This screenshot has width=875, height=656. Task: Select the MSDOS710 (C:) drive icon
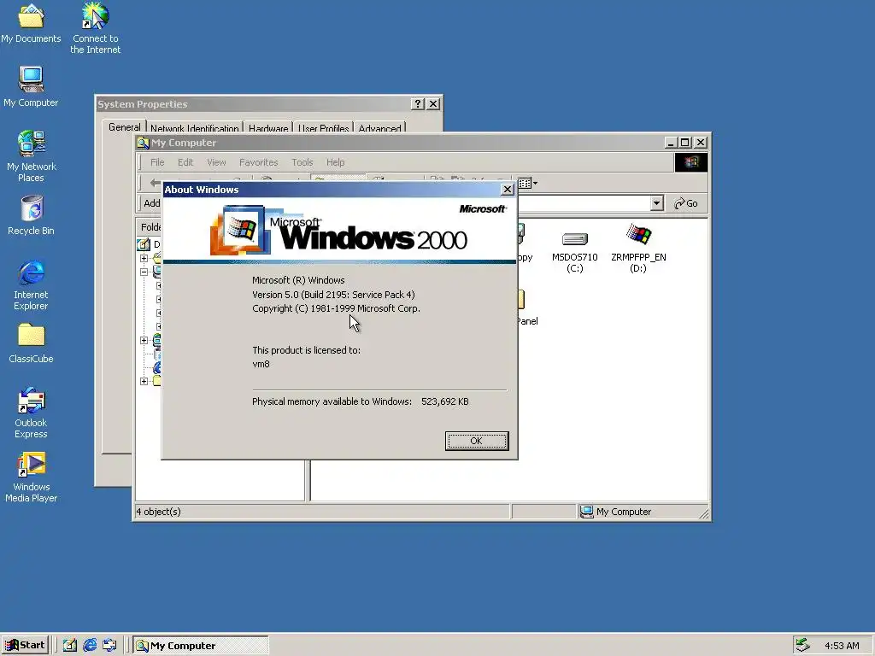point(575,252)
